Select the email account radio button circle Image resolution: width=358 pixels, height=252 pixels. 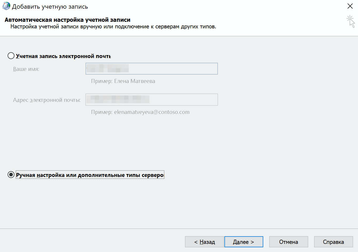coord(11,56)
